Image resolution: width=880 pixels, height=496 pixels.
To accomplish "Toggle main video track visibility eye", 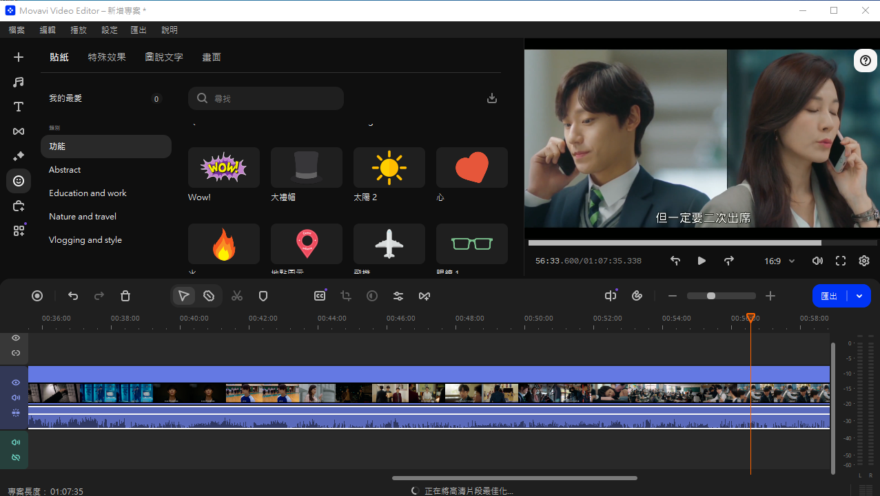I will click(x=16, y=382).
